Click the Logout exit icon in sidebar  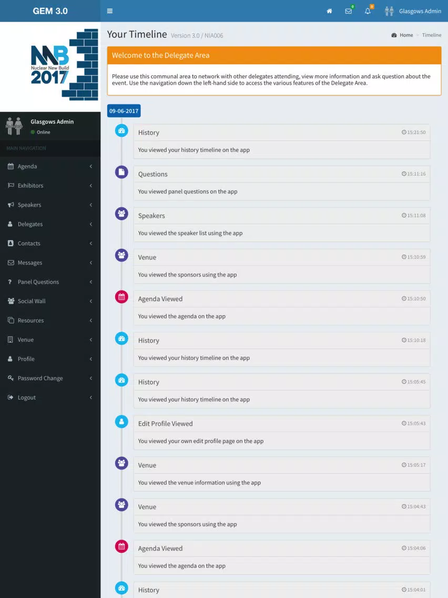(11, 397)
